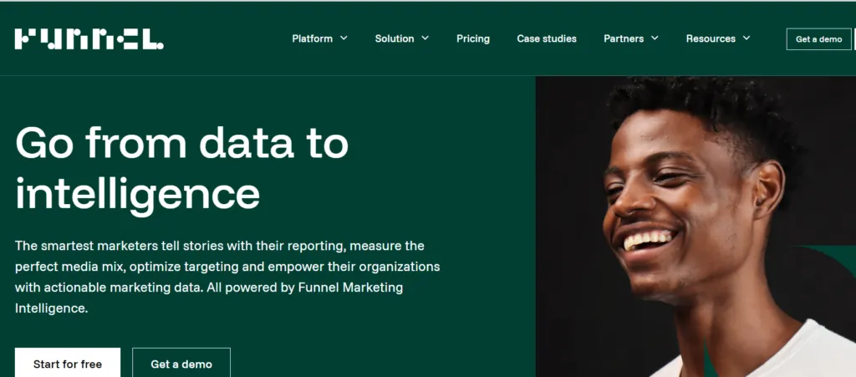
Task: Expand the Platform dropdown chevron
Action: pos(343,38)
